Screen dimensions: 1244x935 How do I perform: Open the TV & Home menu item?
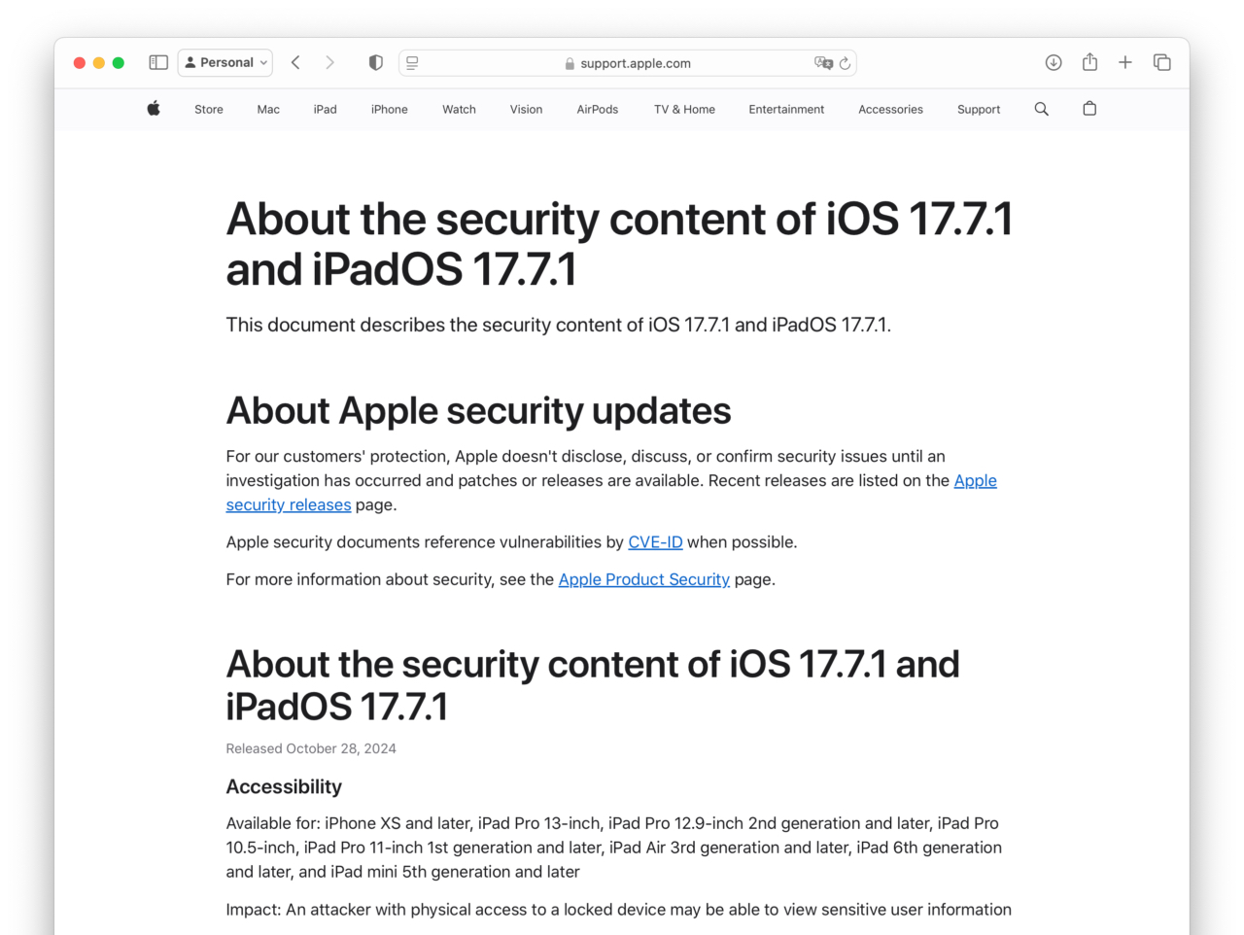[684, 110]
